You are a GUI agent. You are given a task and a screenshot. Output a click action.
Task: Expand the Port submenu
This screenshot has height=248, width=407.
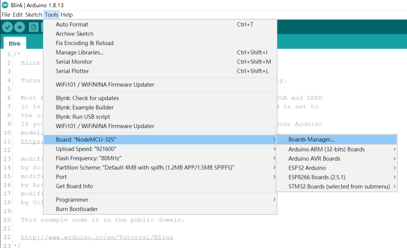tap(160, 177)
